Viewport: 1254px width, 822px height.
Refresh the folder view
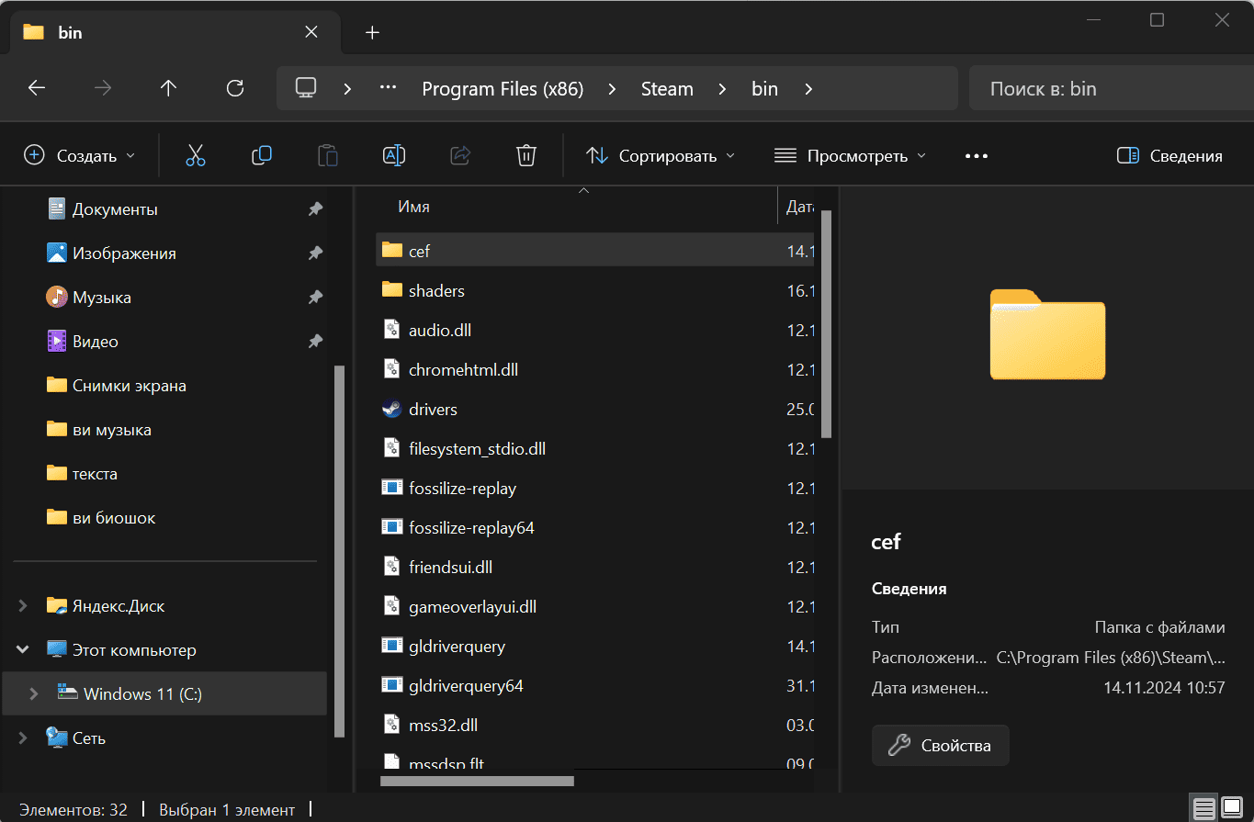point(235,88)
